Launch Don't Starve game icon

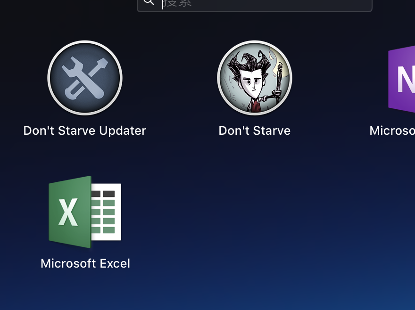[255, 78]
